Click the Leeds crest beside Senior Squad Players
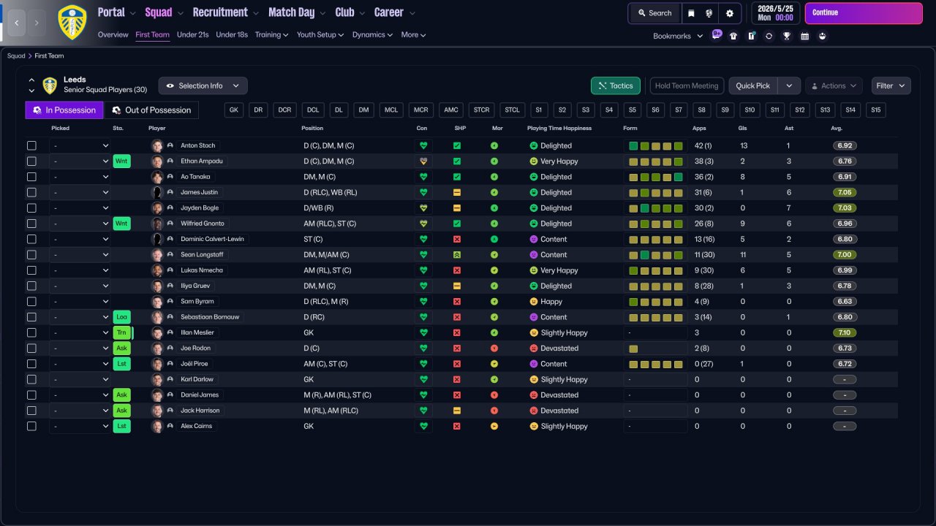This screenshot has width=936, height=526. point(50,85)
